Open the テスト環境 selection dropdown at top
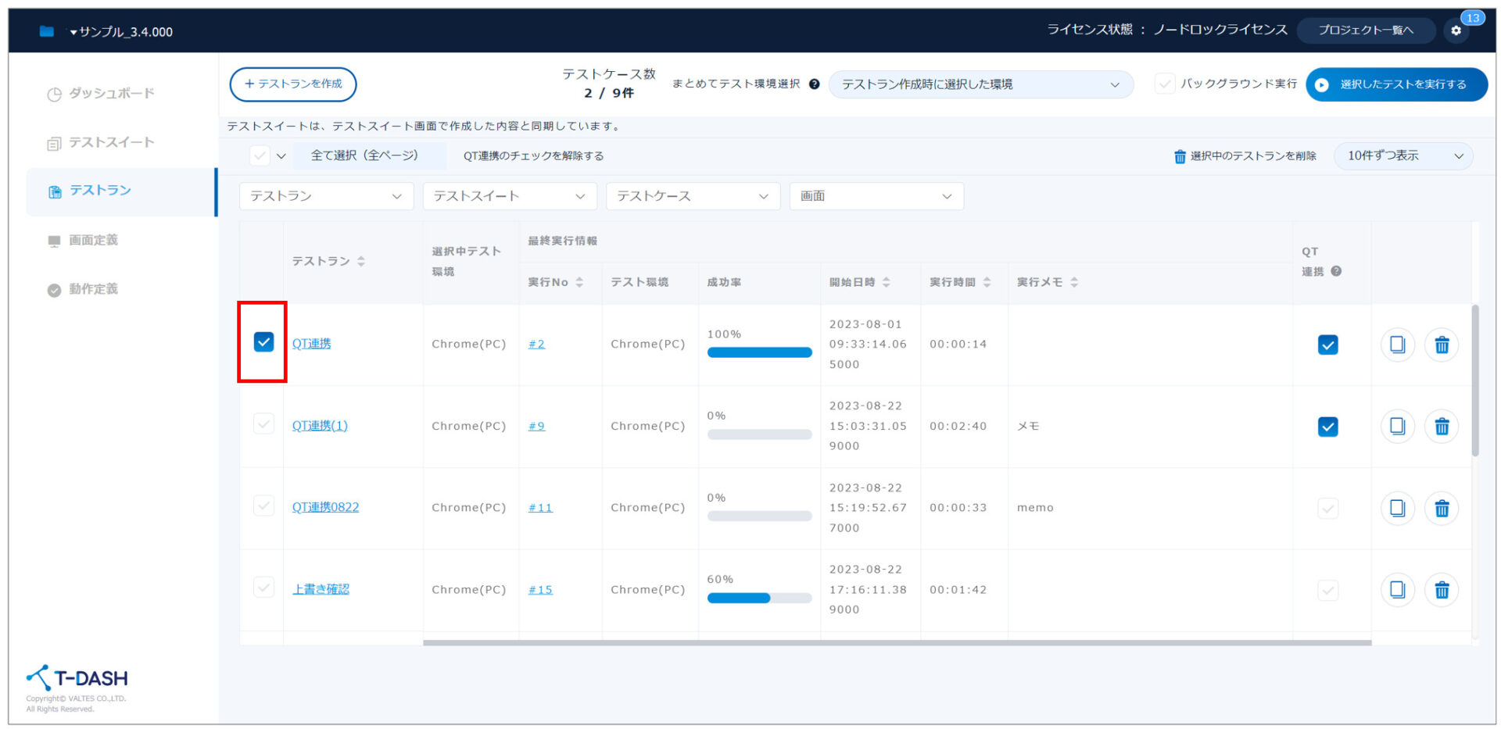Viewport: 1501px width, 729px height. 980,84
